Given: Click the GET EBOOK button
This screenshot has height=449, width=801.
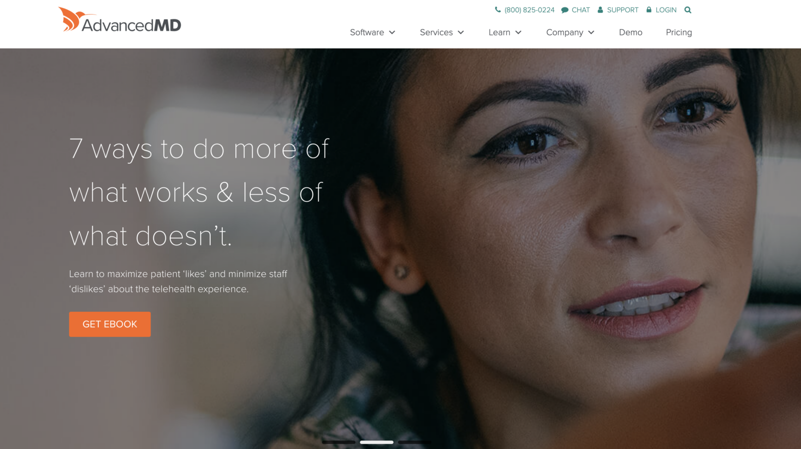Looking at the screenshot, I should tap(110, 324).
